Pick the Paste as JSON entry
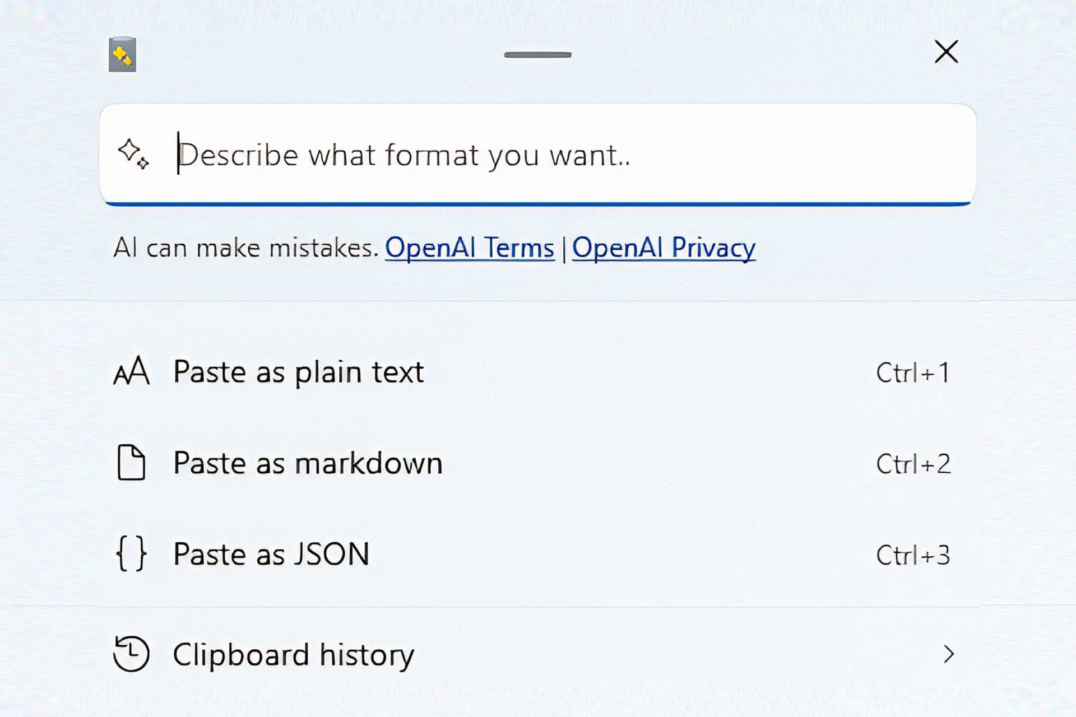 click(271, 554)
